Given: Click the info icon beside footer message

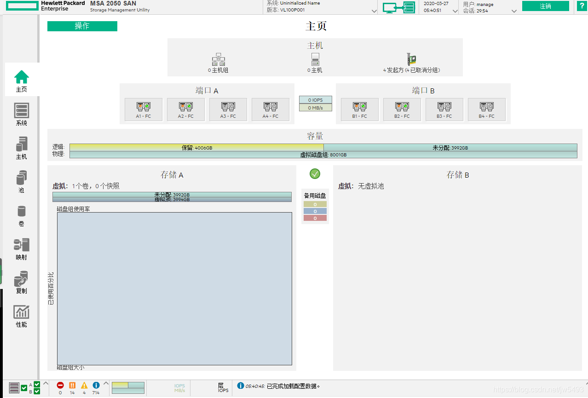Looking at the screenshot, I should point(240,386).
